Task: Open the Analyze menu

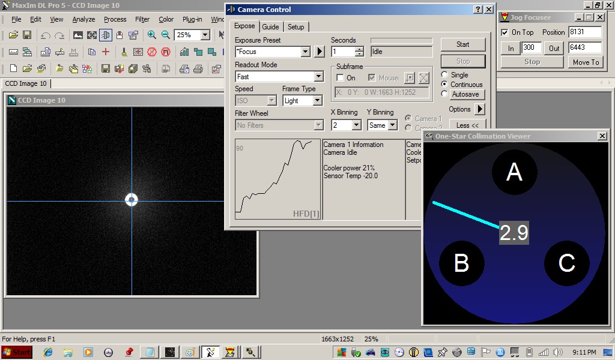Action: click(83, 19)
